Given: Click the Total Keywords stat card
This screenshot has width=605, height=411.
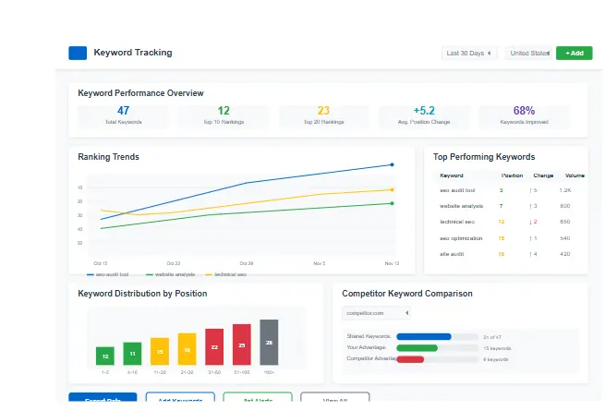Looking at the screenshot, I should (x=123, y=115).
